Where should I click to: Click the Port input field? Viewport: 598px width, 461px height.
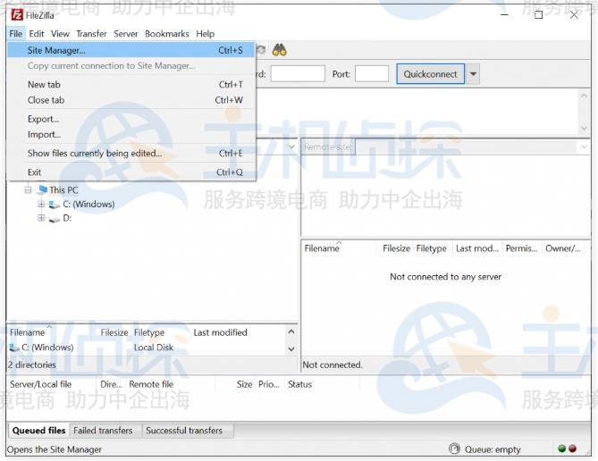point(372,74)
